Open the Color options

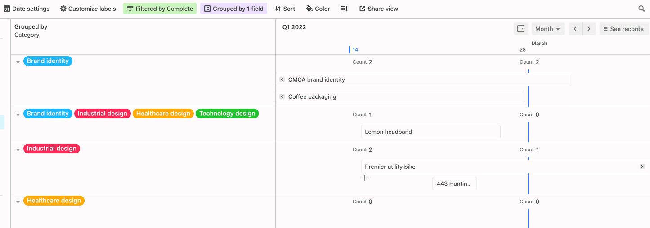click(x=318, y=9)
